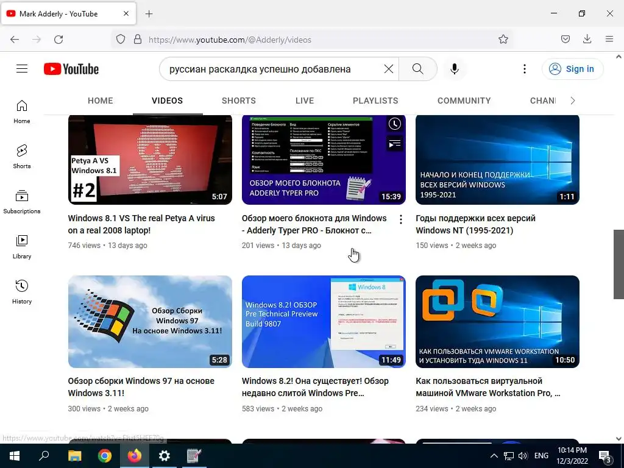
Task: Open Windows taskbar search
Action: 44,456
